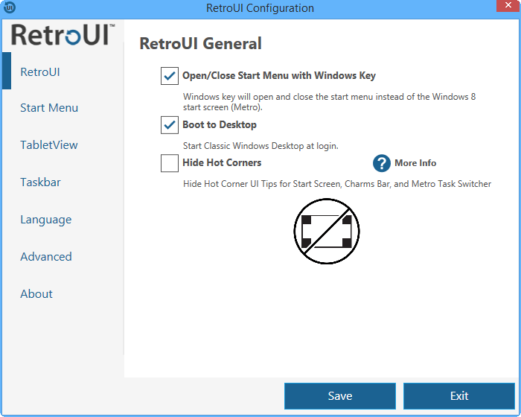Click the RetroUI logo in sidebar
This screenshot has height=417, width=521.
click(x=63, y=34)
